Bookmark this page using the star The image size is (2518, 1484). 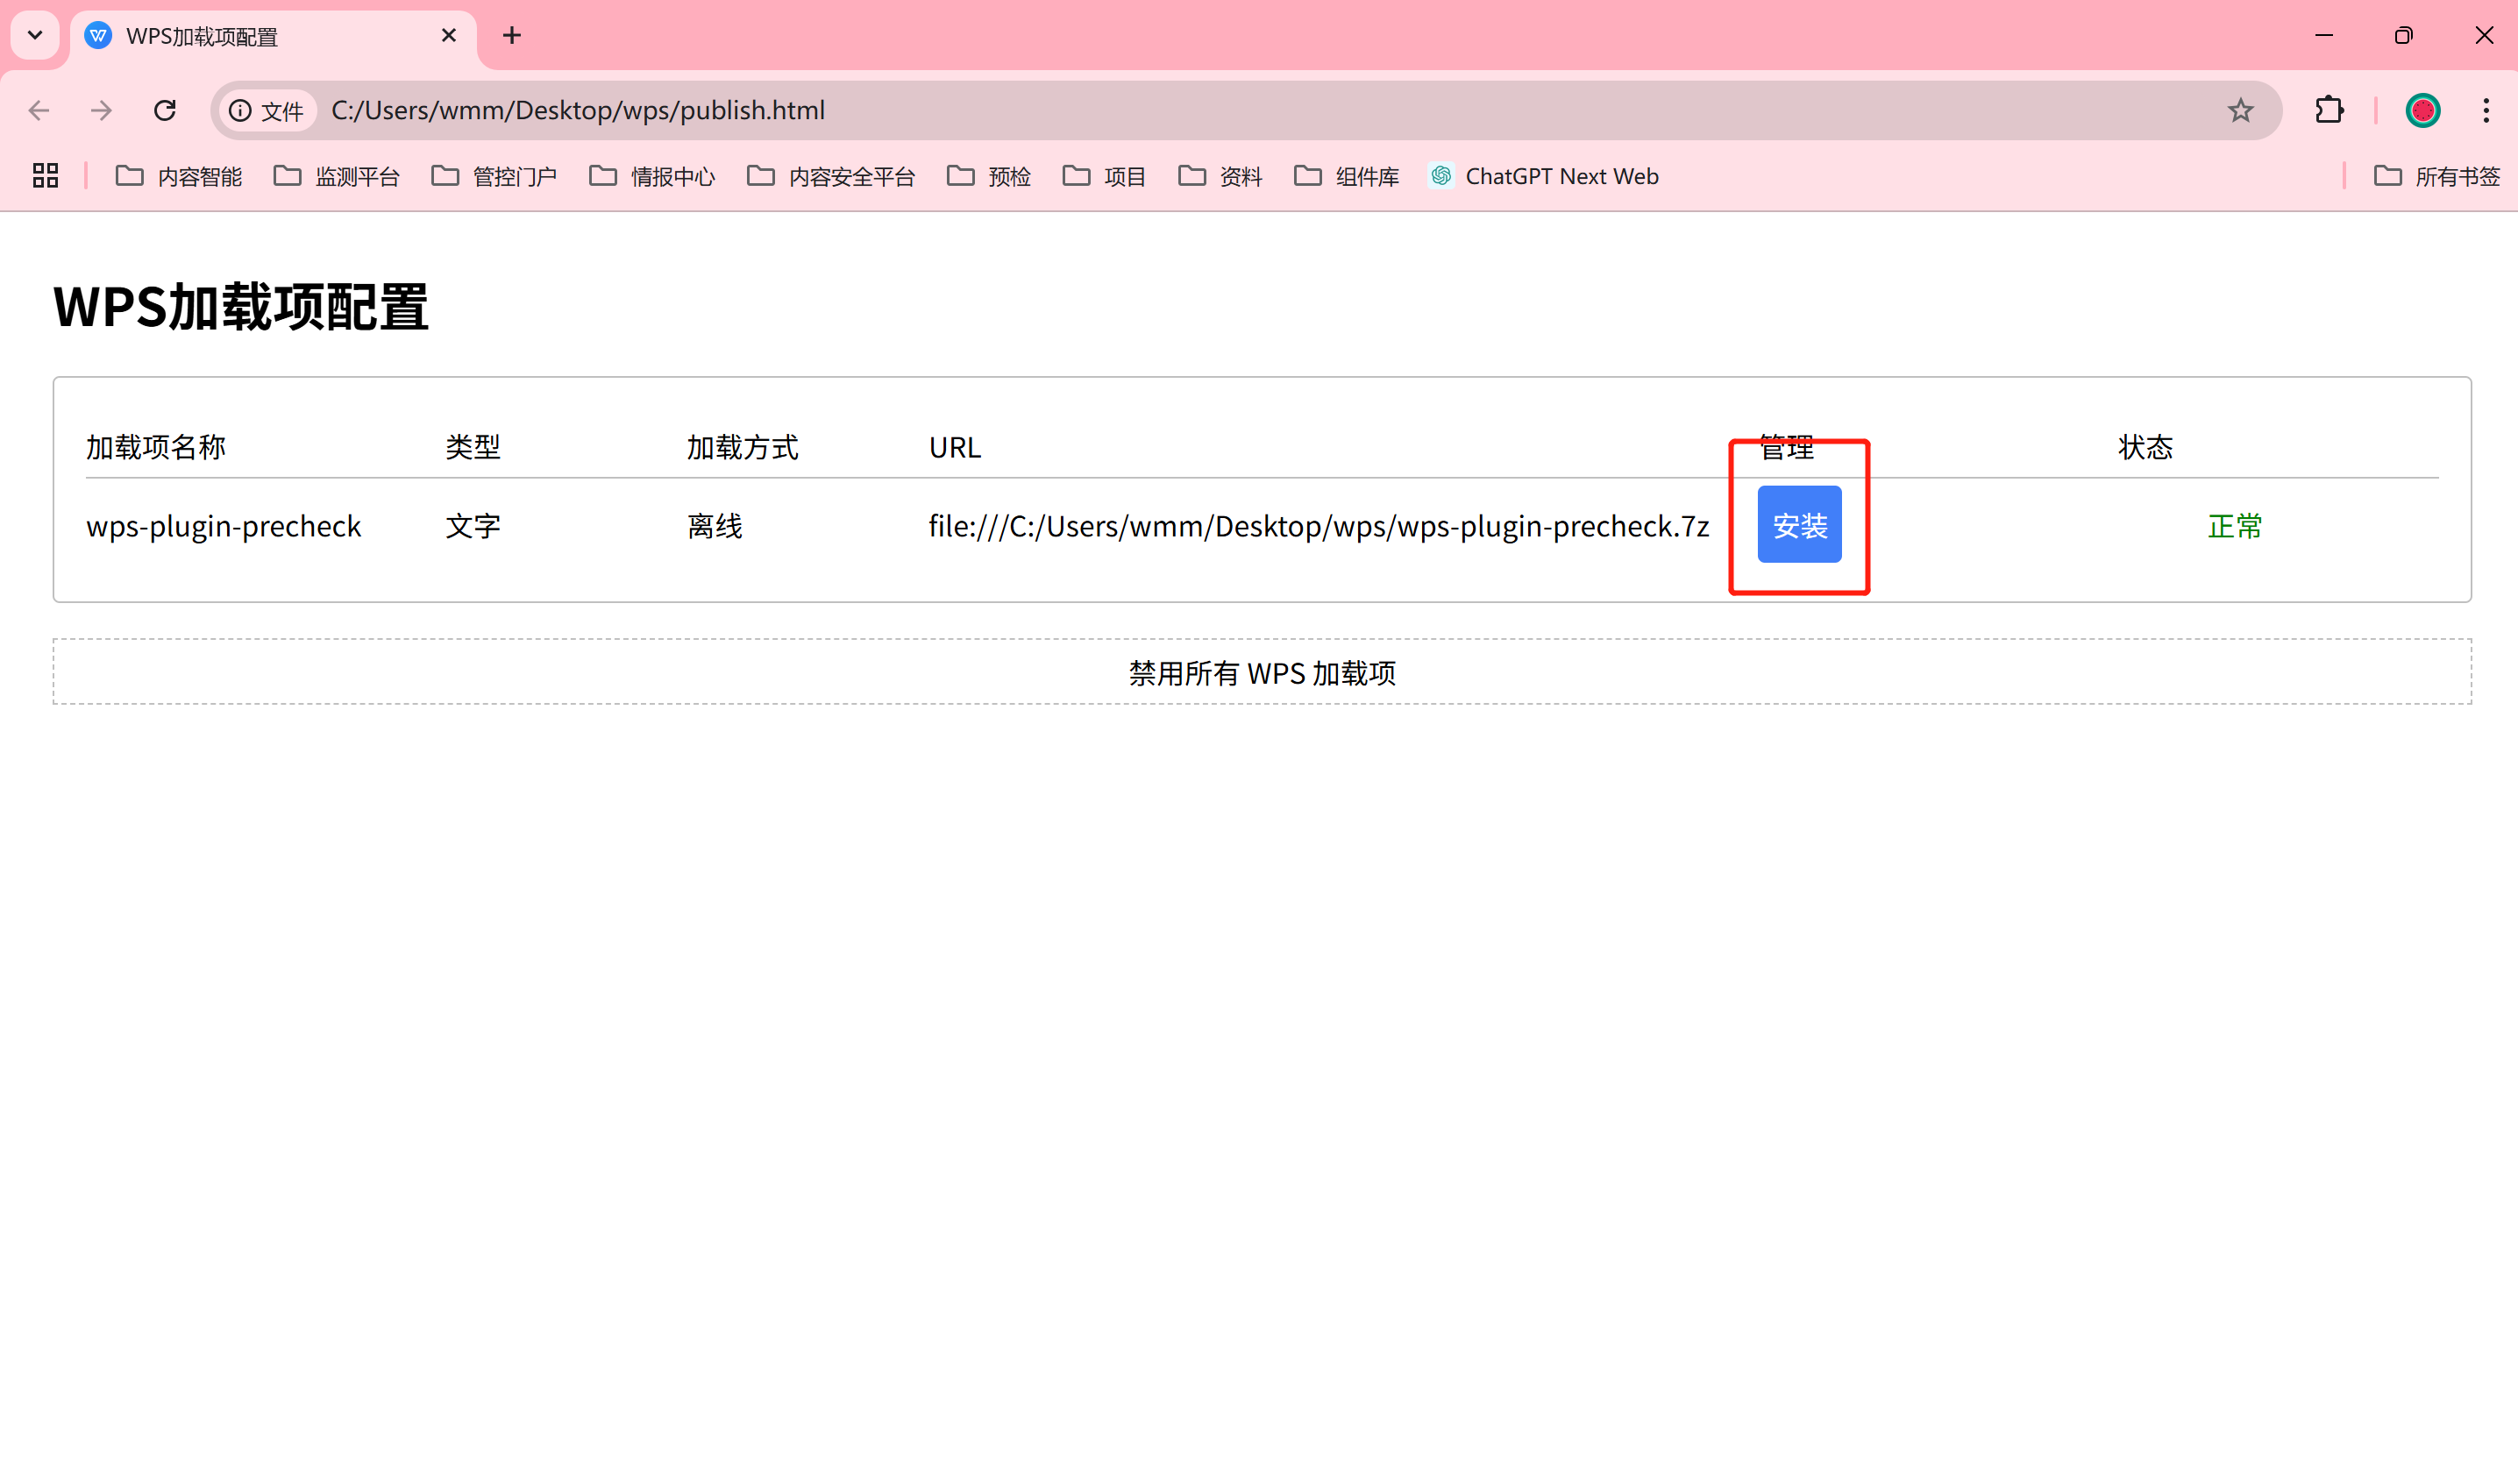[x=2240, y=110]
